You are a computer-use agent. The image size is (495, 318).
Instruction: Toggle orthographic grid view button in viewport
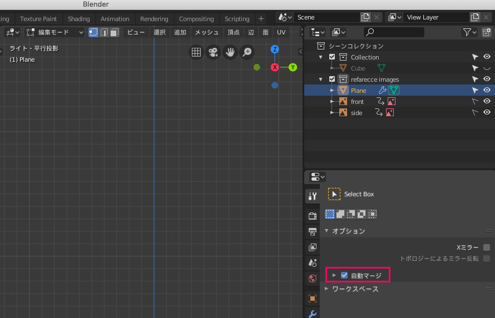tap(196, 52)
